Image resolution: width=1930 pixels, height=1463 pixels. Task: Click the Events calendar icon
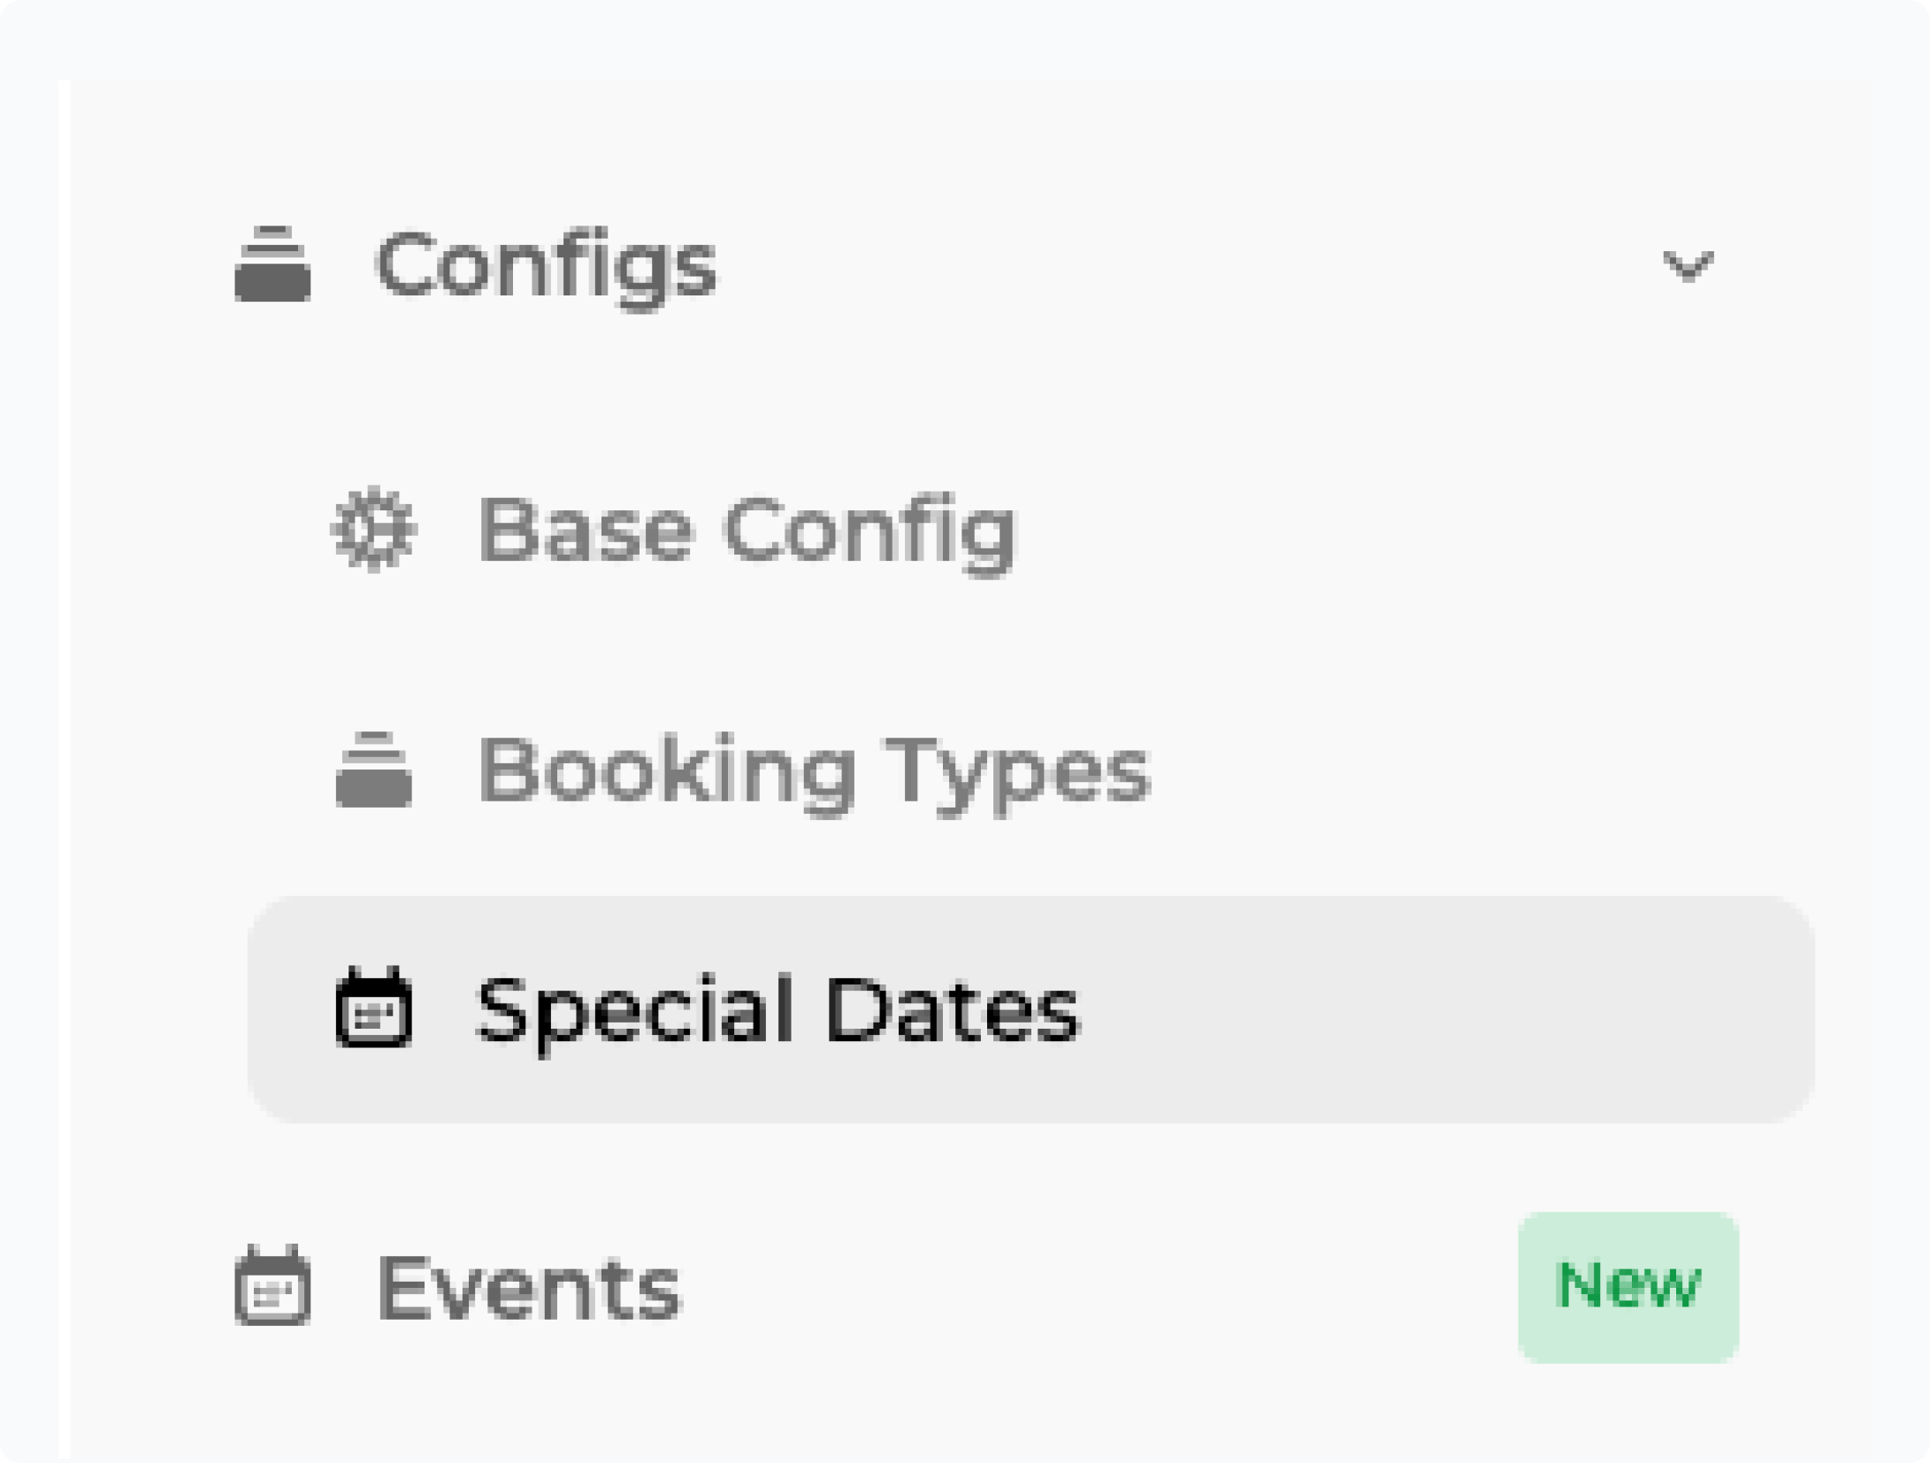click(272, 1286)
